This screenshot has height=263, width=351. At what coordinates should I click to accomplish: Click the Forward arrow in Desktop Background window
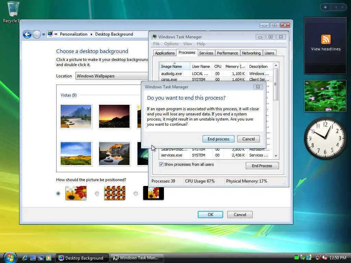point(37,34)
